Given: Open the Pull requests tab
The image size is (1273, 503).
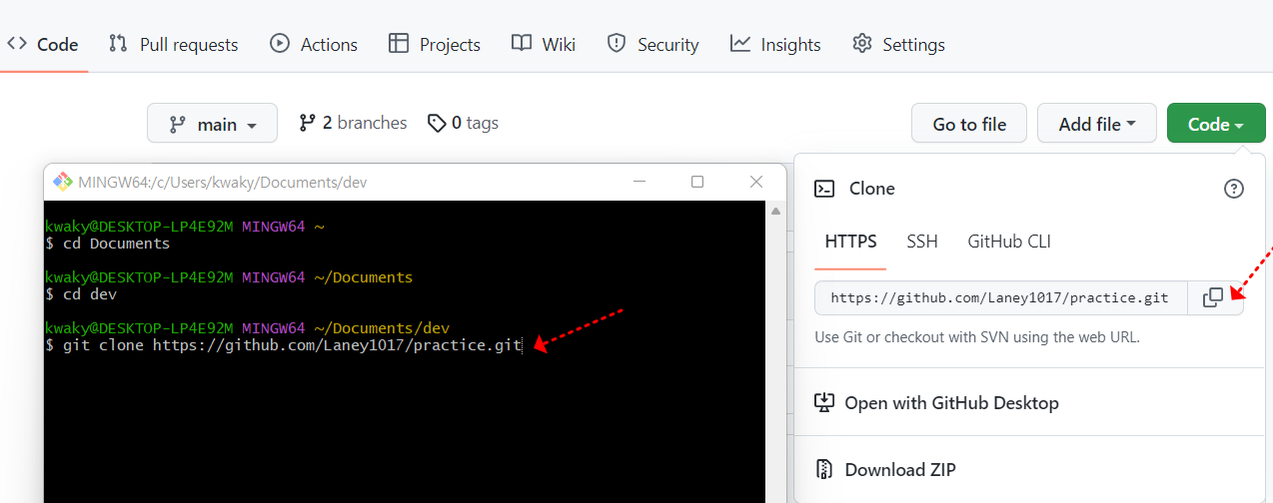Looking at the screenshot, I should point(174,45).
